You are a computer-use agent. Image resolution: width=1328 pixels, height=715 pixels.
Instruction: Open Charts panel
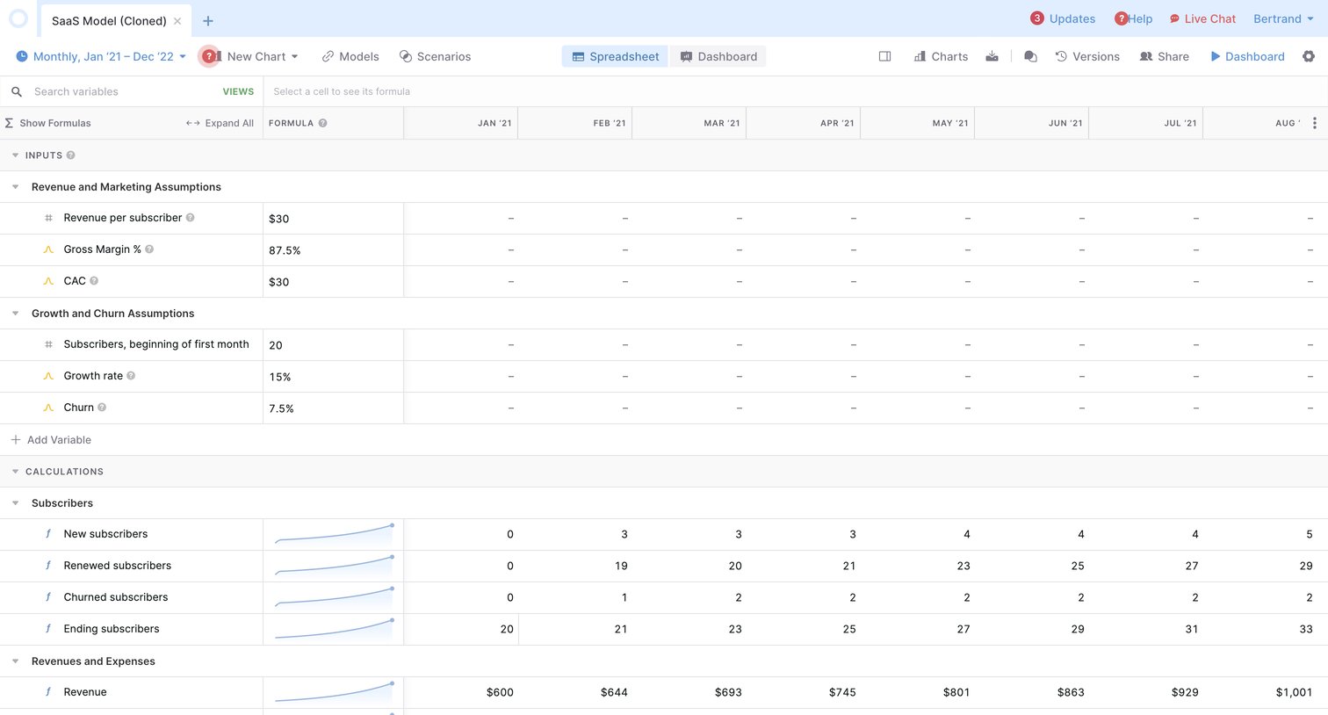pos(941,56)
